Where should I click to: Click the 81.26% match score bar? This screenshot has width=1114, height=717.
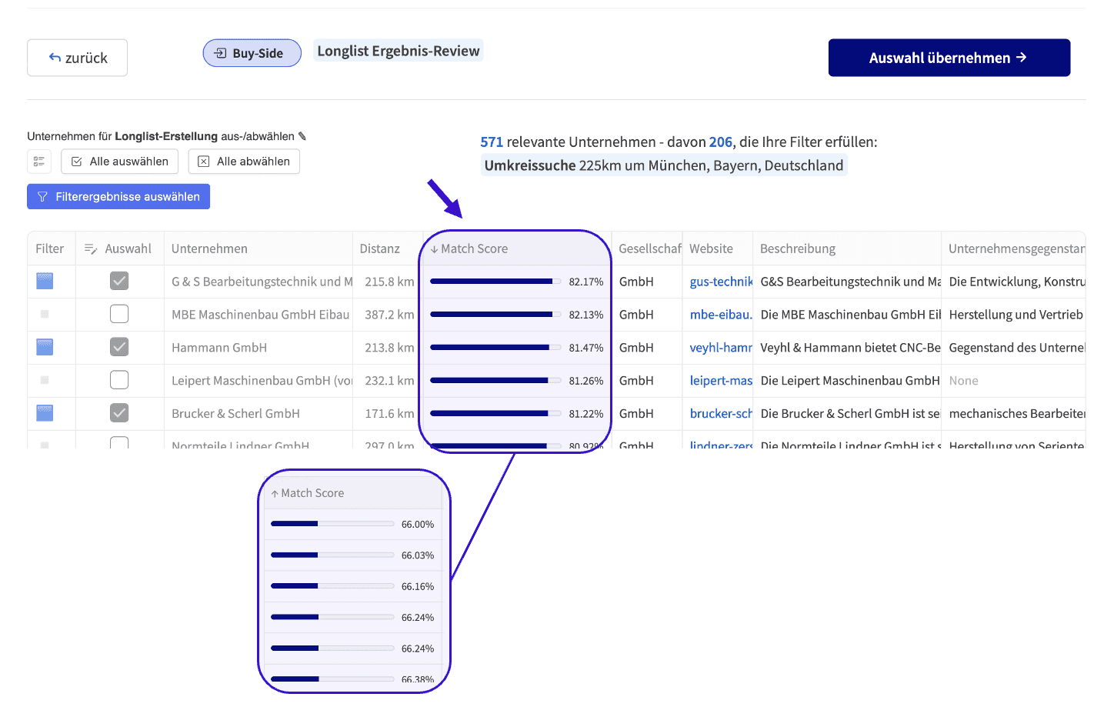pos(495,381)
